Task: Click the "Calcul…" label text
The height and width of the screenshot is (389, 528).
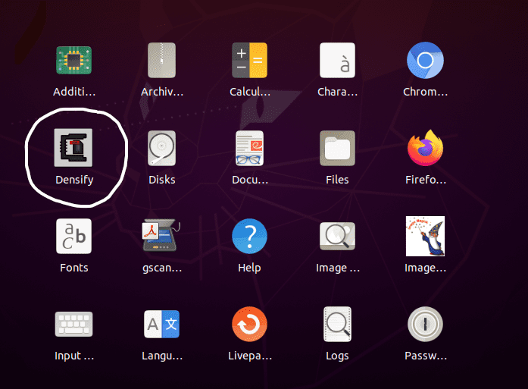Action: (250, 92)
